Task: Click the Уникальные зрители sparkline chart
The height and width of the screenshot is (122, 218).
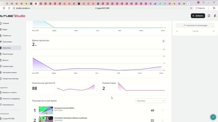Action: click(76, 87)
